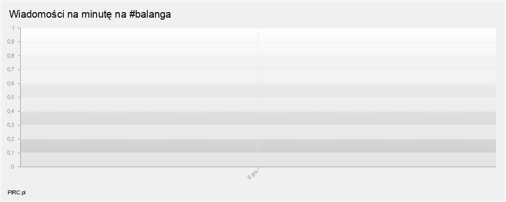
Task: Select the '6 gru' date label
Action: (254, 173)
